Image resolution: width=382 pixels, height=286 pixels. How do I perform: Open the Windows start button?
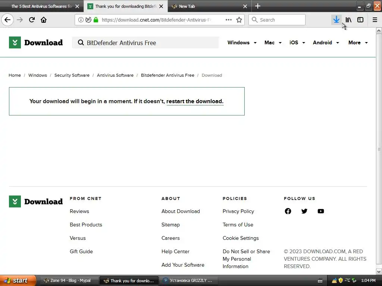tap(18, 280)
